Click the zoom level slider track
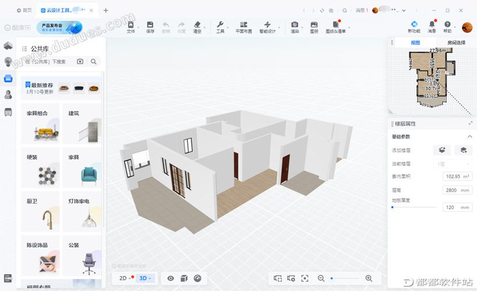477x291 pixels. (345, 278)
